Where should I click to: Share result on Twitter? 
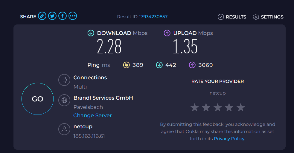coord(52,16)
